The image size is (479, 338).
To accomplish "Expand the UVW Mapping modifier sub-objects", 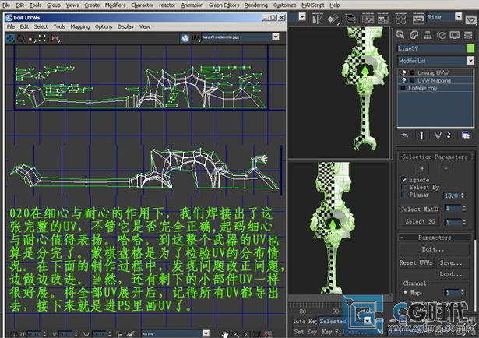I will [x=412, y=80].
